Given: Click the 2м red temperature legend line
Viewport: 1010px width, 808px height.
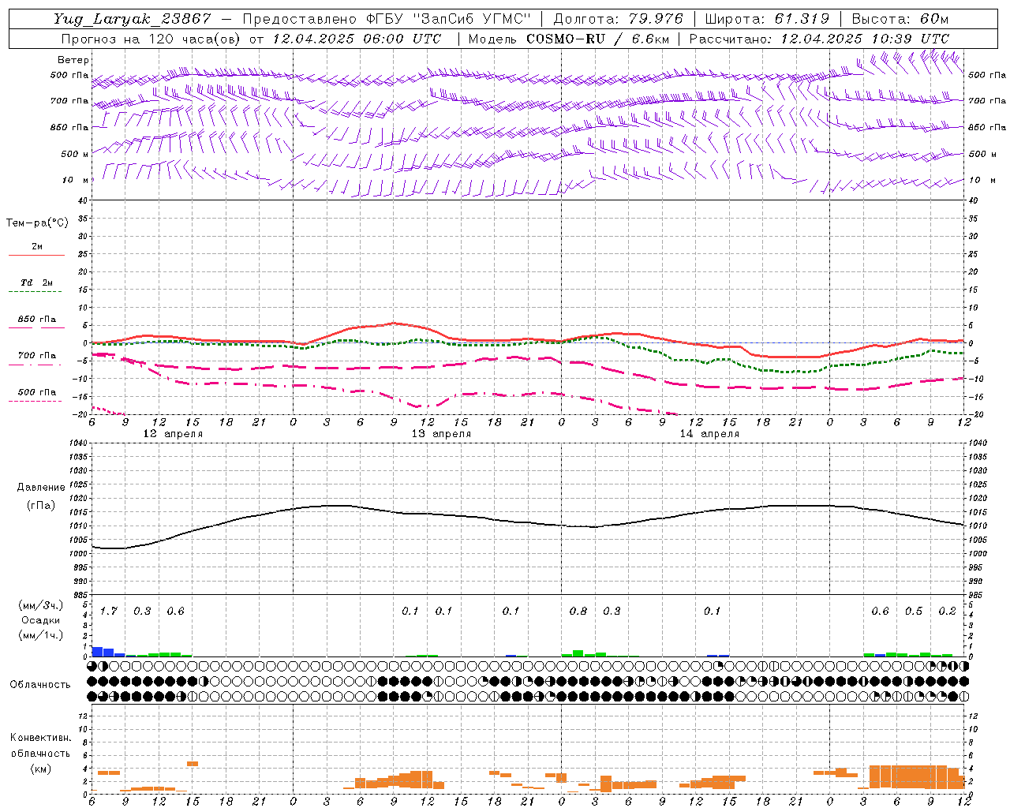Looking at the screenshot, I should coord(36,255).
